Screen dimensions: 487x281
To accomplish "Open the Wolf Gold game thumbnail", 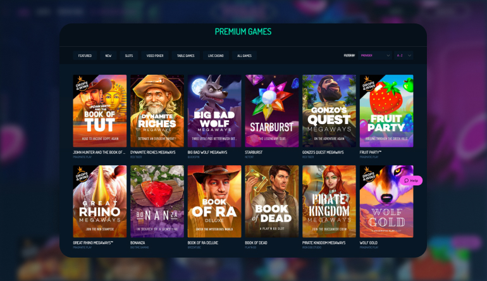I will [386, 201].
